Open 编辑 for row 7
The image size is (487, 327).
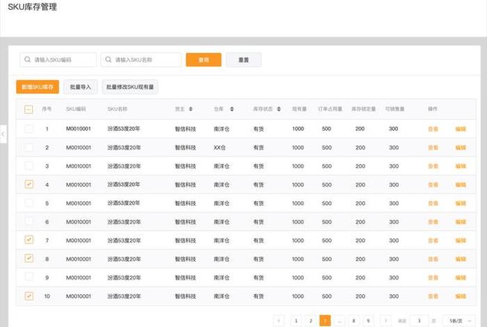pyautogui.click(x=461, y=241)
